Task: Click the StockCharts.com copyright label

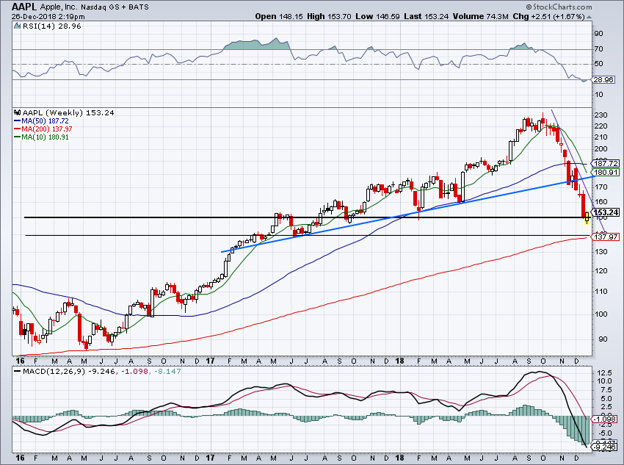Action: click(x=559, y=7)
